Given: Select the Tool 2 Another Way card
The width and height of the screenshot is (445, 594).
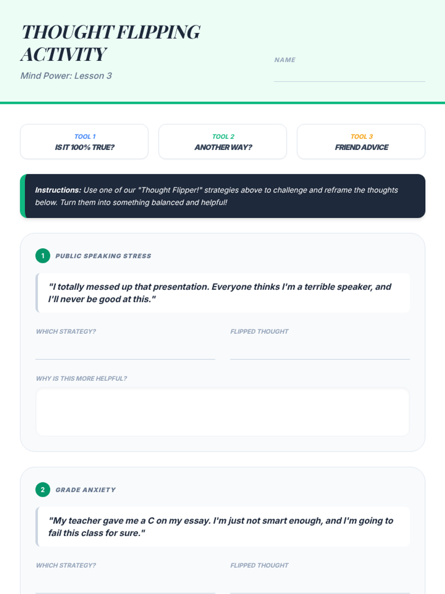Looking at the screenshot, I should 222,141.
